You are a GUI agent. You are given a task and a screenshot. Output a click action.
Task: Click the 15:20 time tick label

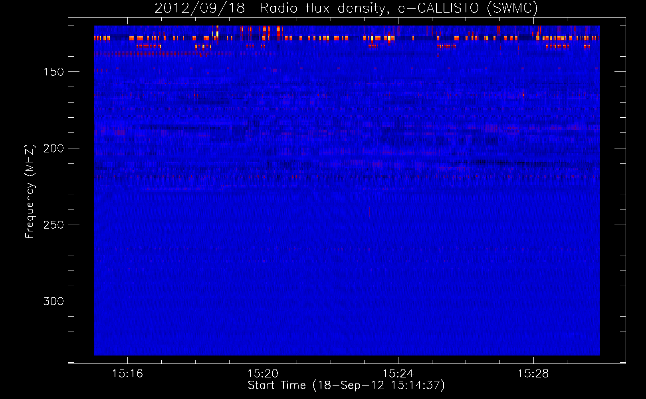coord(263,374)
